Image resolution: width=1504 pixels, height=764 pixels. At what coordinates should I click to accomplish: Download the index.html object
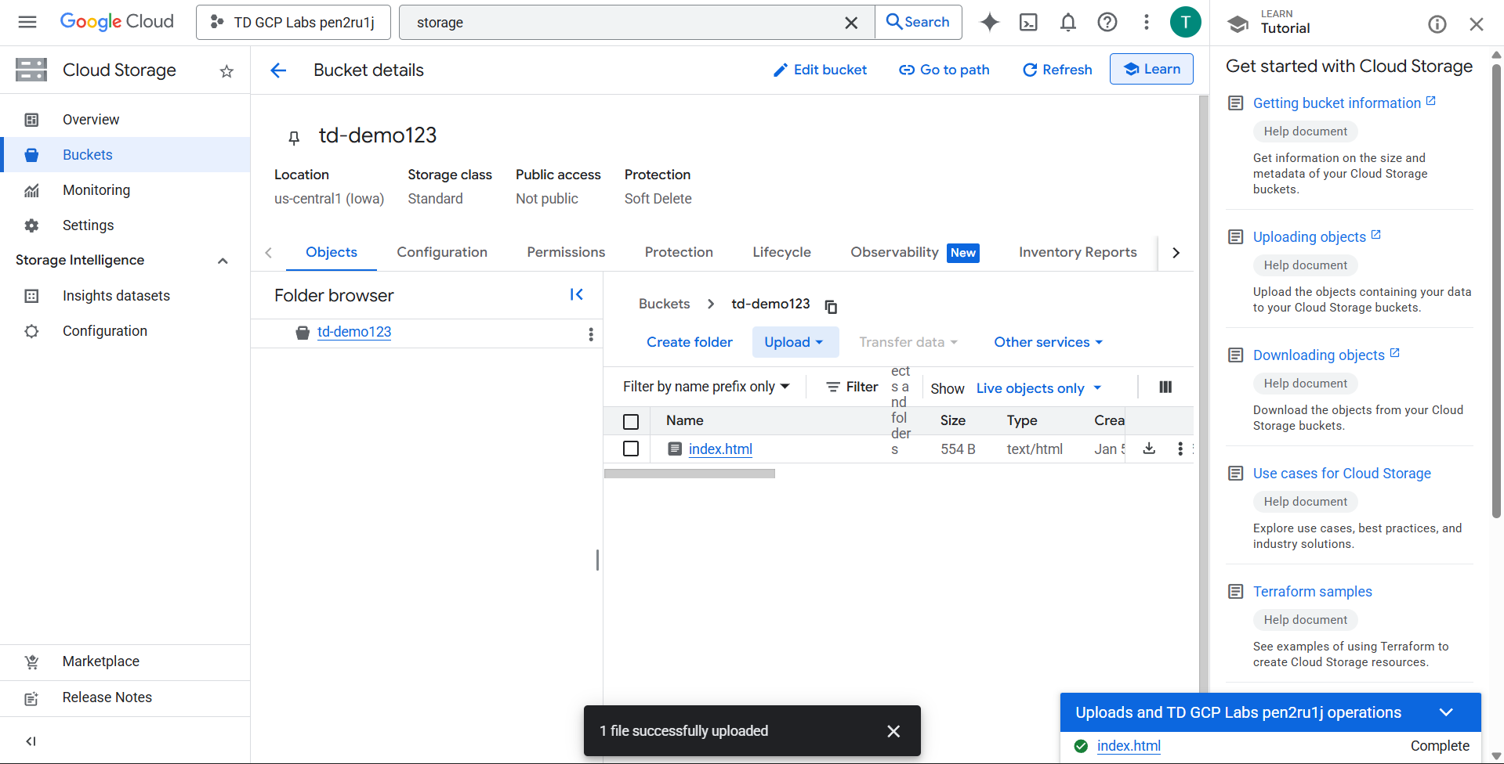tap(1149, 449)
